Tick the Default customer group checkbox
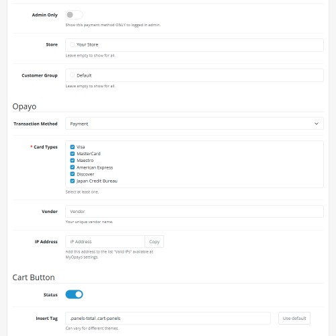Screen dimensions: 336x336 click(x=72, y=75)
